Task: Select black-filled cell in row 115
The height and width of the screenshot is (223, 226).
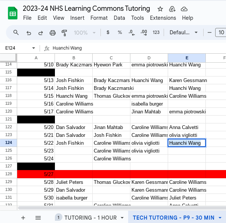Action: pyautogui.click(x=36, y=72)
